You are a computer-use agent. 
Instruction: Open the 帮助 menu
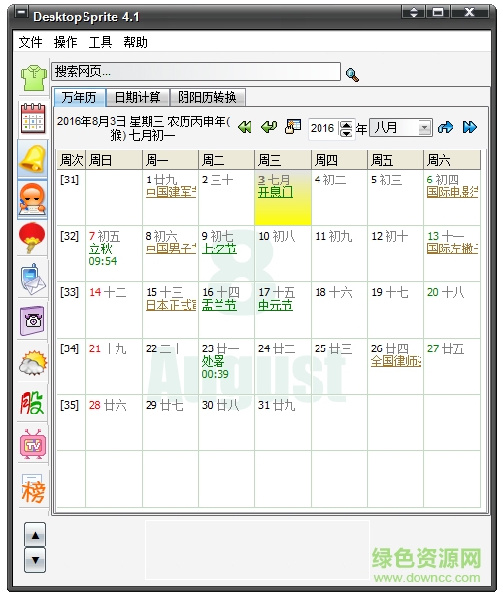tap(135, 42)
